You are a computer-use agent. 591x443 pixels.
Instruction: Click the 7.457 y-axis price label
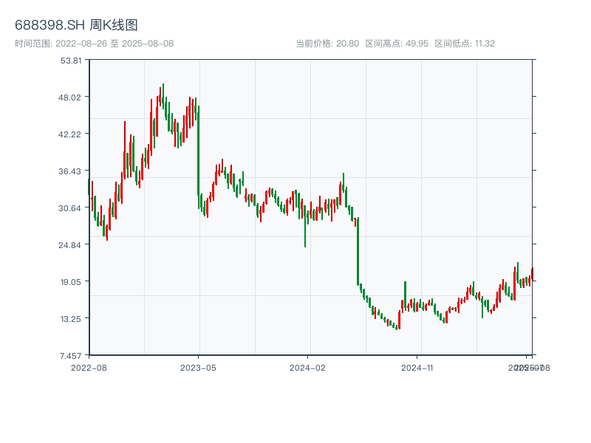pyautogui.click(x=72, y=356)
